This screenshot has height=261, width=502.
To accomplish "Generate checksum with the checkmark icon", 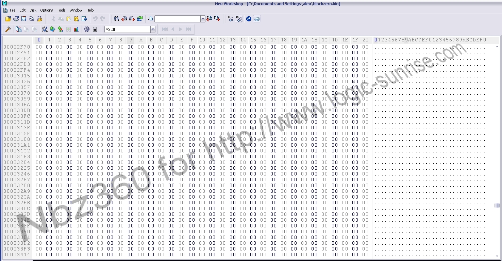I will [45, 29].
